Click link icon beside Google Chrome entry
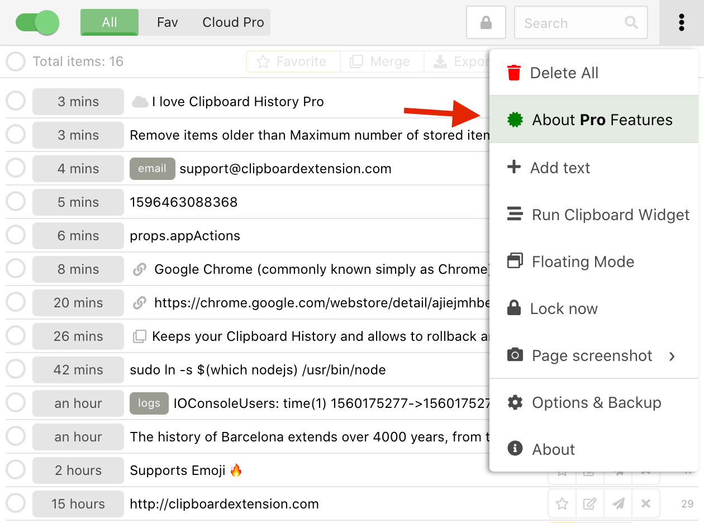Image resolution: width=704 pixels, height=523 pixels. (139, 269)
